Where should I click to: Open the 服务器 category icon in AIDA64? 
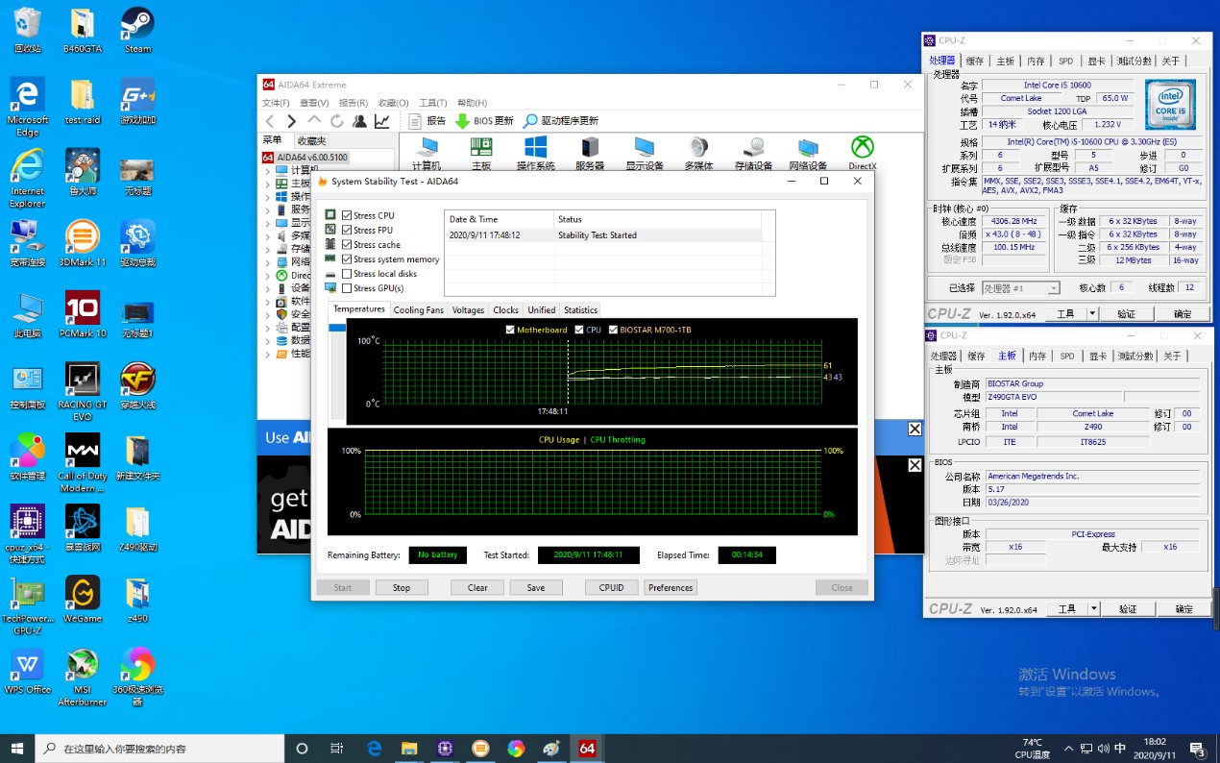tap(590, 153)
